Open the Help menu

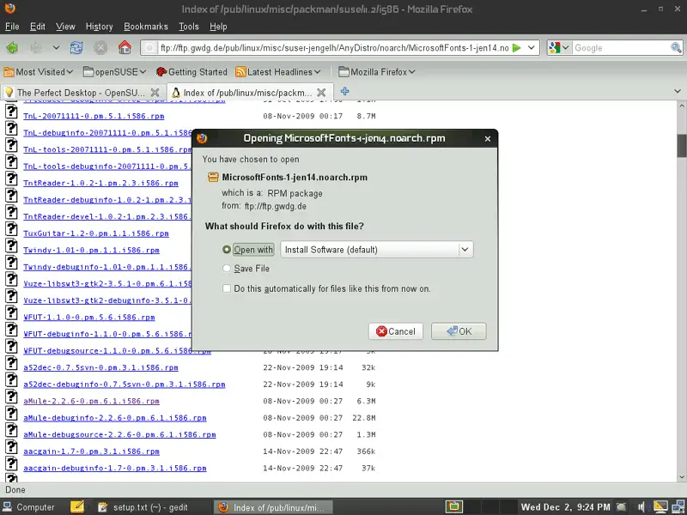(218, 27)
